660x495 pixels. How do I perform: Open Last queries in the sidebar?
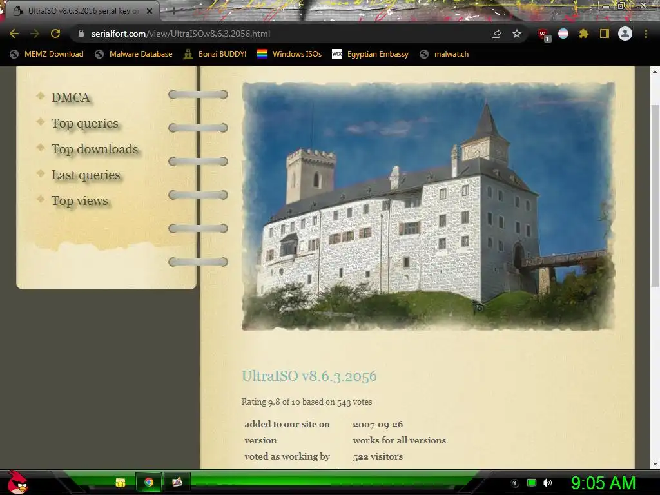pos(86,175)
